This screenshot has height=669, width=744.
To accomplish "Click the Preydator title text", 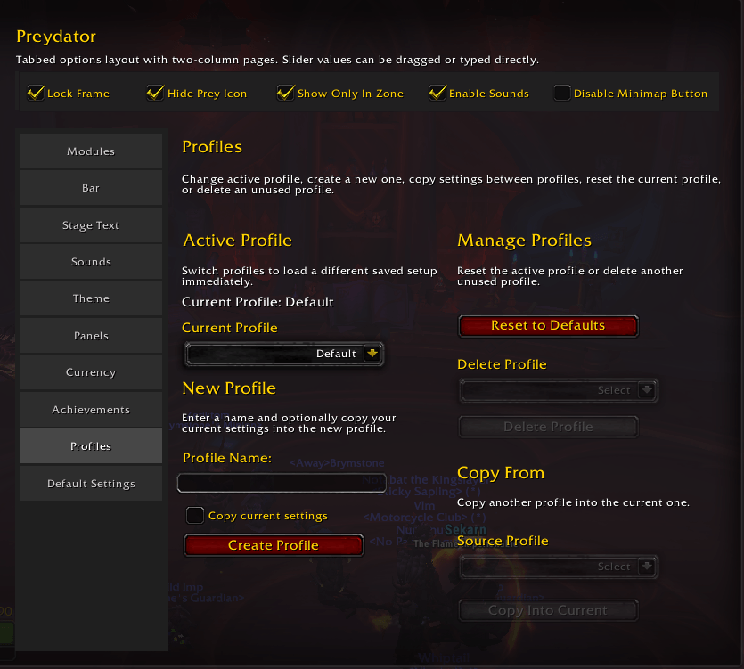I will pos(56,37).
